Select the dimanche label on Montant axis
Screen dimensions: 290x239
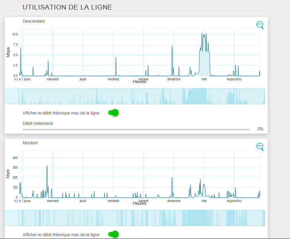click(x=173, y=201)
